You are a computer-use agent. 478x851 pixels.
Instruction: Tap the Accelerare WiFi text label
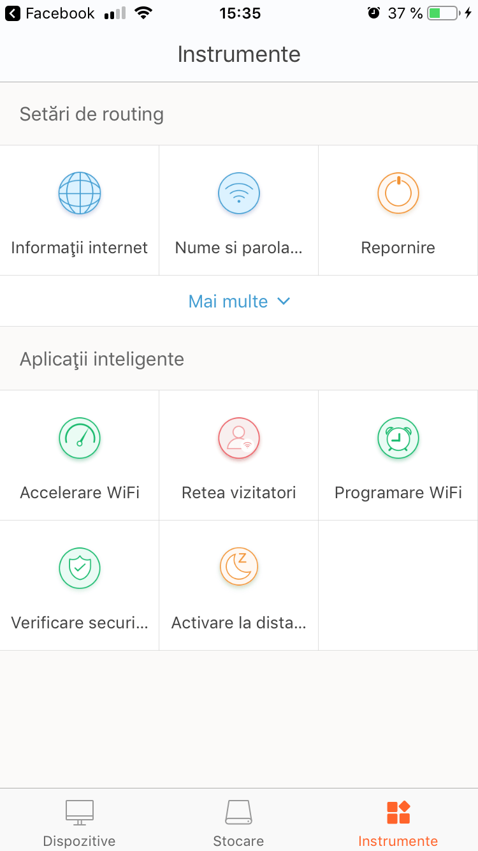tap(80, 492)
